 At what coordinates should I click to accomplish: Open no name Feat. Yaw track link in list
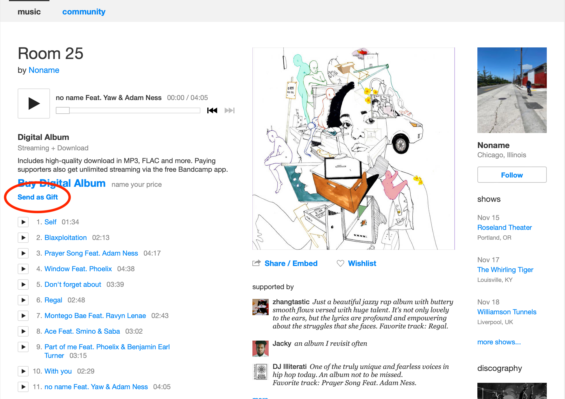[96, 387]
